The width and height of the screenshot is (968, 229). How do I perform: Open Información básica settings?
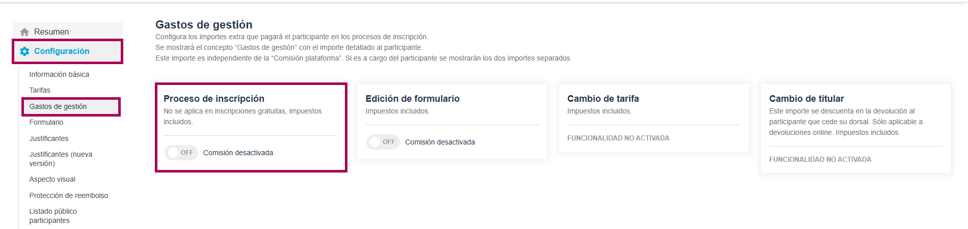point(59,74)
